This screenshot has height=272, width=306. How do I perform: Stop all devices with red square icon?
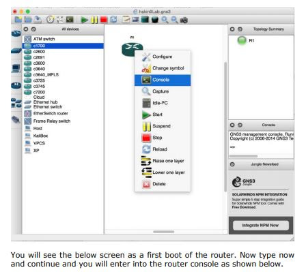click(104, 20)
